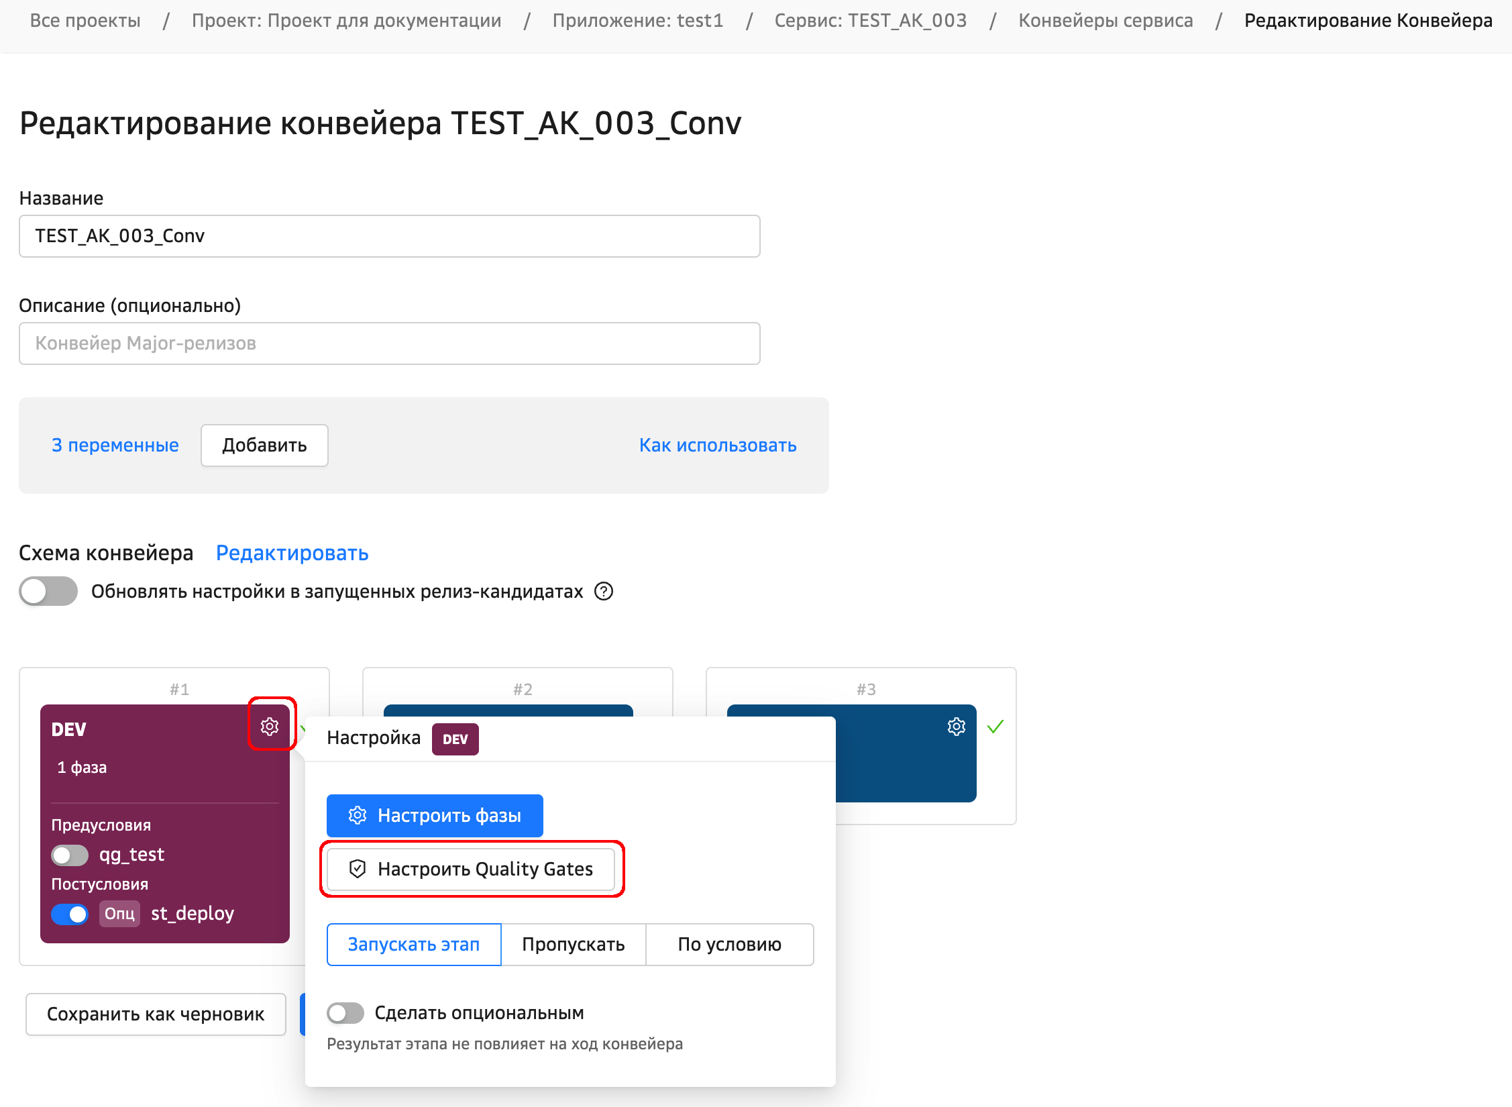Disable the st_deploy postcondition toggle
Image resolution: width=1512 pixels, height=1107 pixels.
(70, 913)
